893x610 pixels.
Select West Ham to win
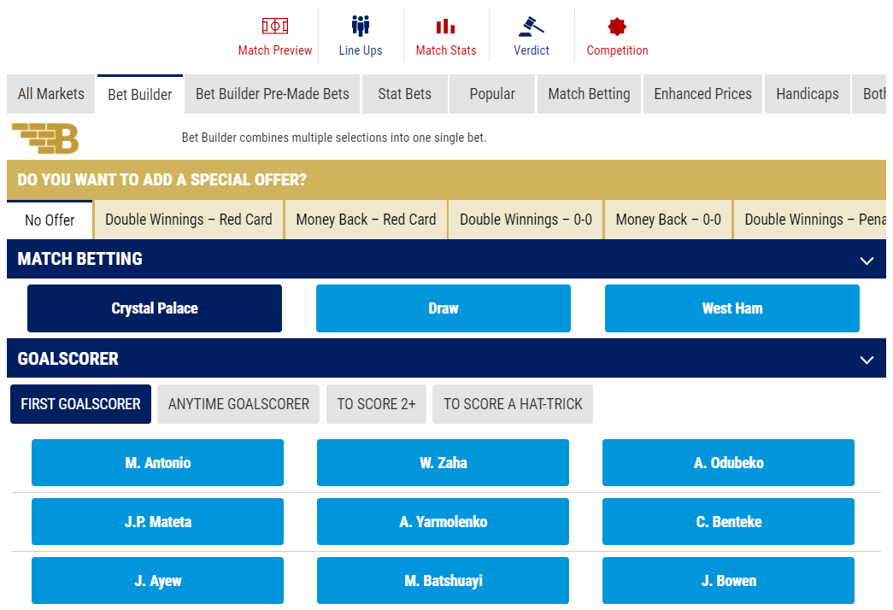tap(731, 308)
